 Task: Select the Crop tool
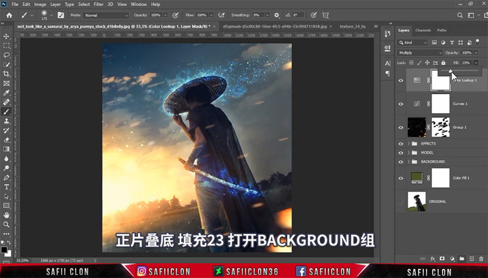click(6, 73)
